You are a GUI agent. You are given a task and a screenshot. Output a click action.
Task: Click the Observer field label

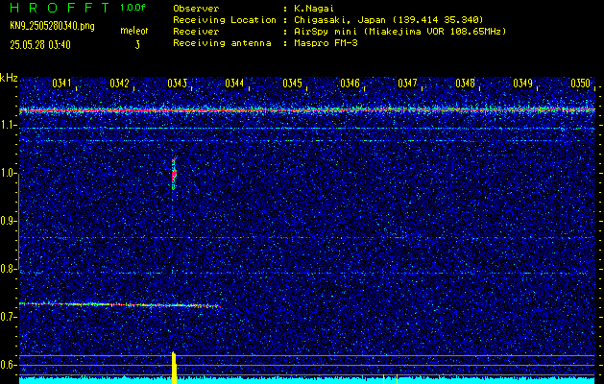pos(196,9)
